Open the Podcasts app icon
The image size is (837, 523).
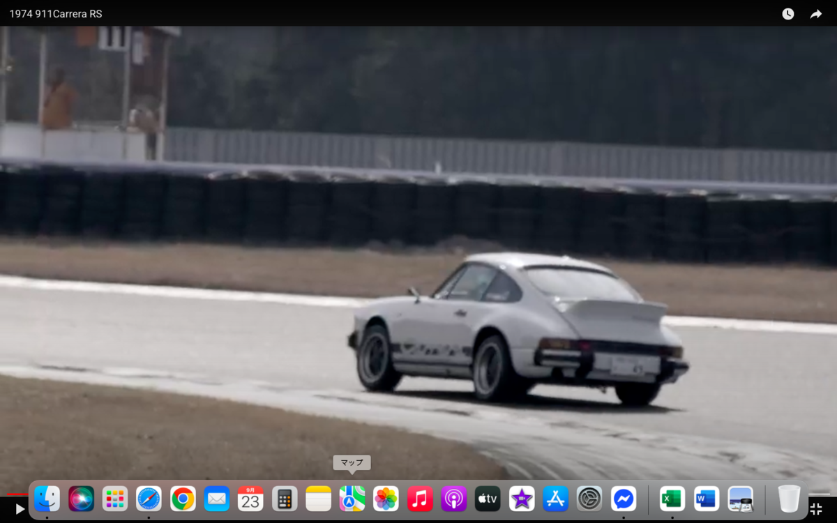click(454, 499)
